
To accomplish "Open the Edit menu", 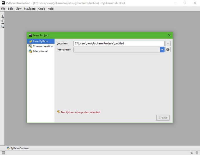I will (x=10, y=9).
